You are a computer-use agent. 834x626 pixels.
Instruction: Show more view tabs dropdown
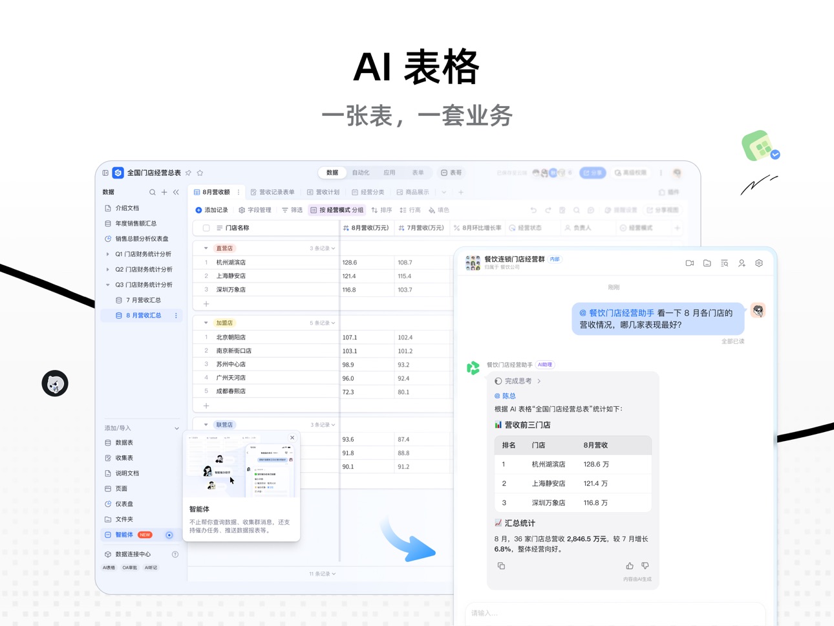[444, 192]
